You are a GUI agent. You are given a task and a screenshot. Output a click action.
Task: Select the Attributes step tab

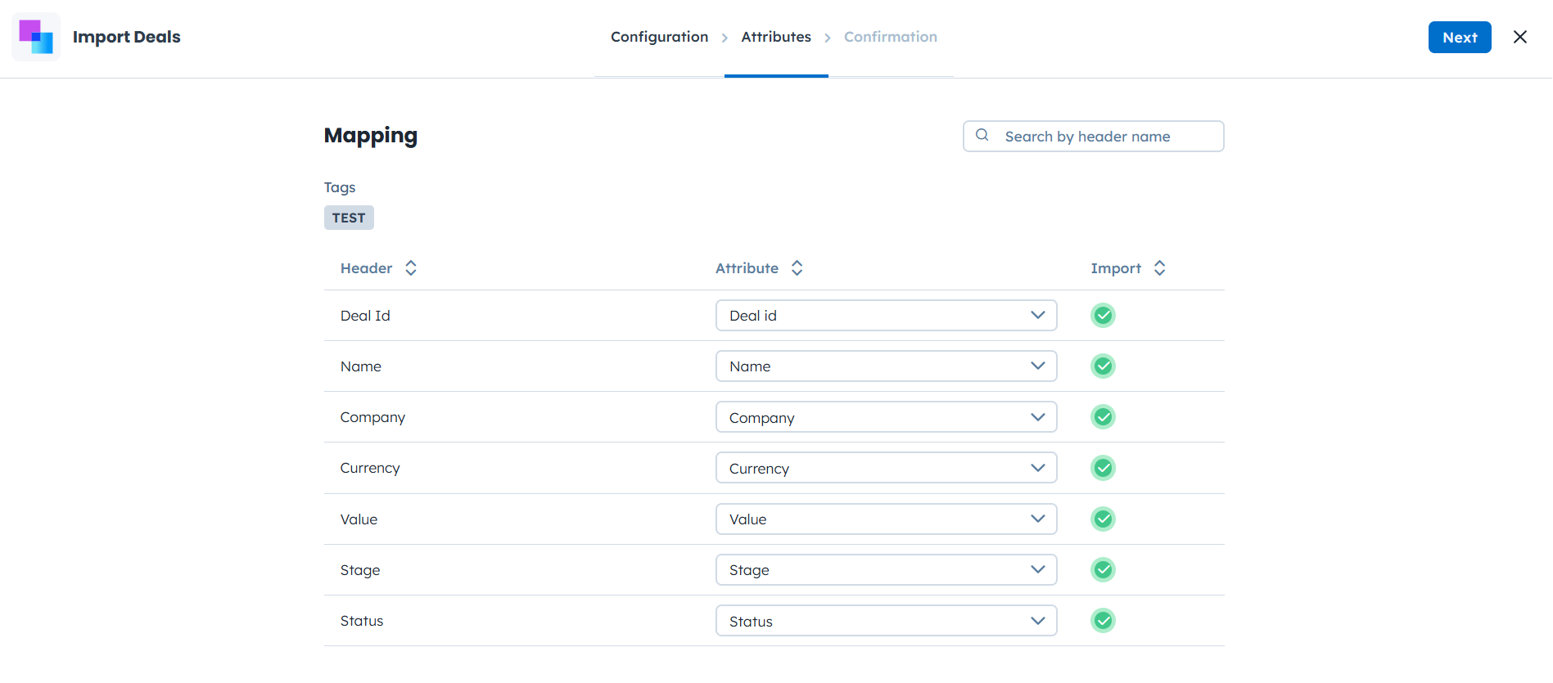(x=775, y=37)
